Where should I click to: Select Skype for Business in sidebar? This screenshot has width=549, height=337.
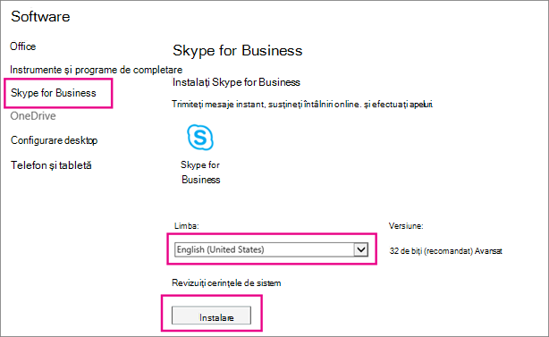(x=54, y=93)
